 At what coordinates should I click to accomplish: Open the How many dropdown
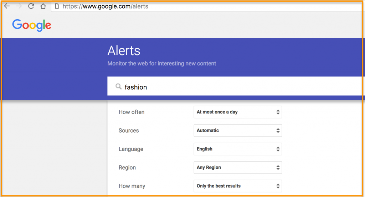238,186
